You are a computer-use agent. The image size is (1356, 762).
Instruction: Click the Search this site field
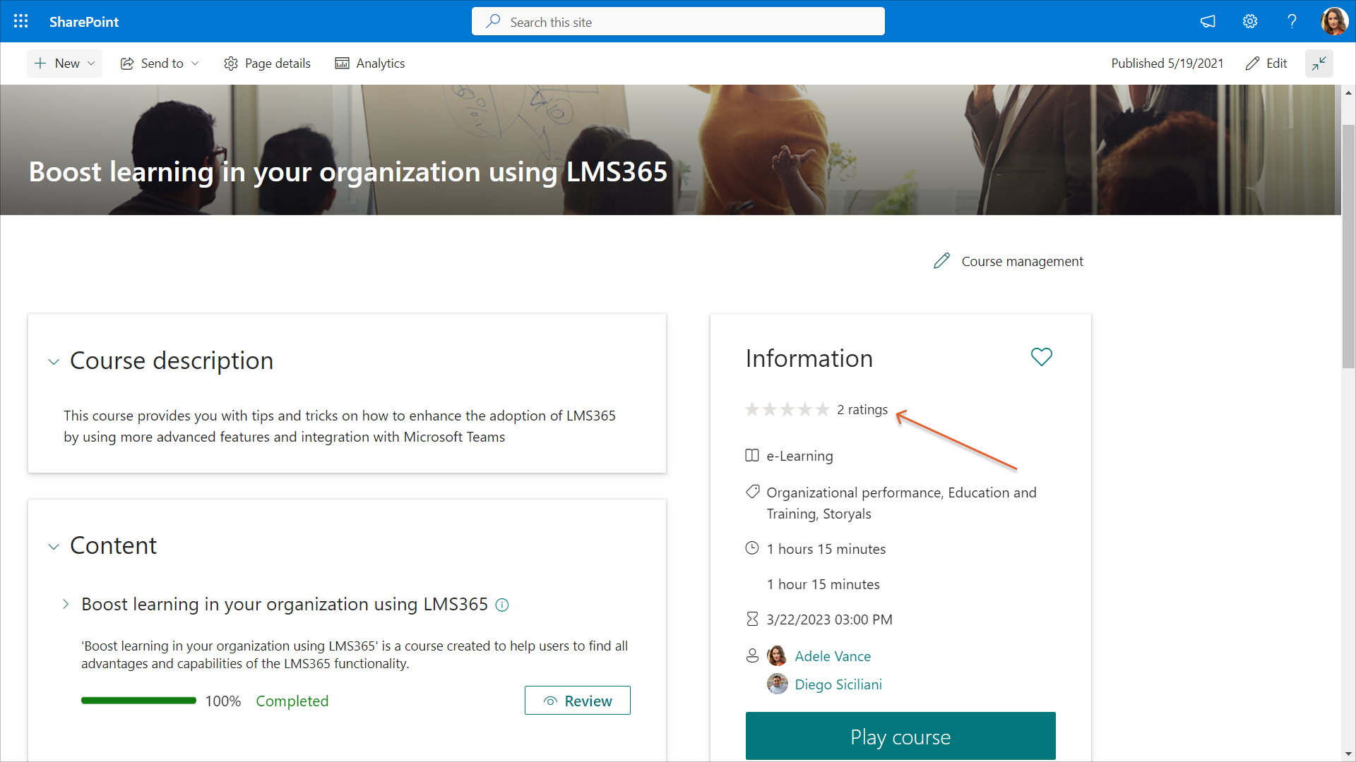pos(678,22)
